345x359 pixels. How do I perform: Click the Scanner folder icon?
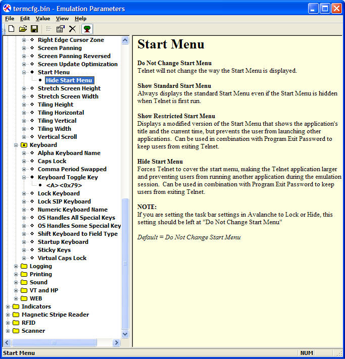click(x=16, y=331)
